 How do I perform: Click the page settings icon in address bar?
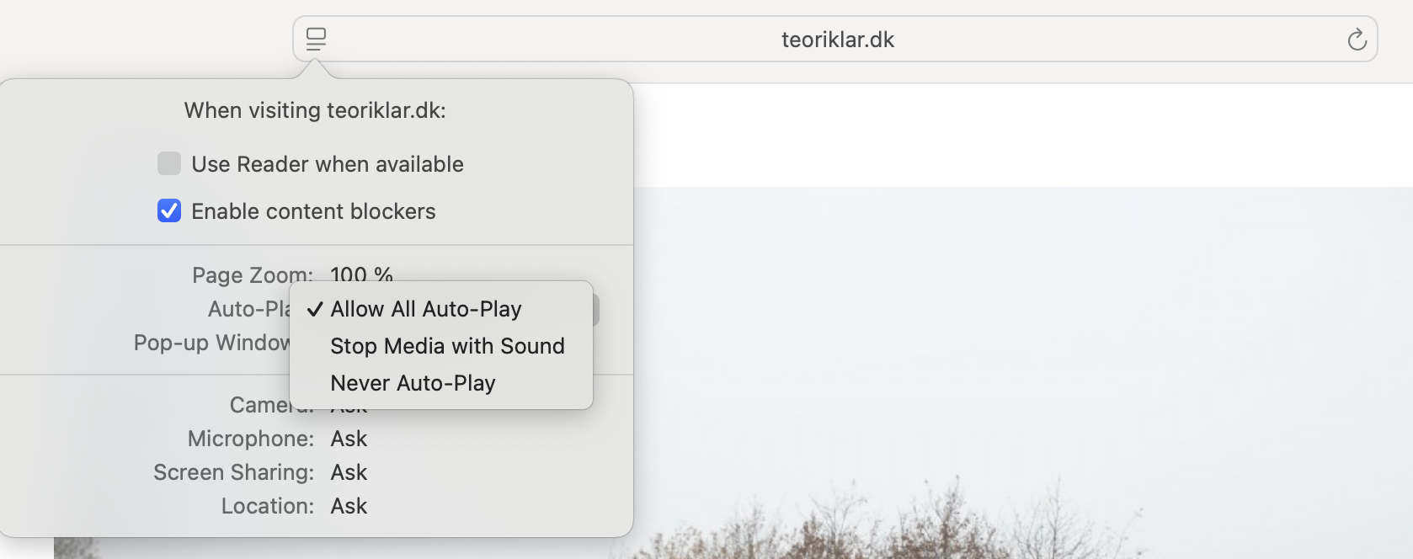pos(316,40)
